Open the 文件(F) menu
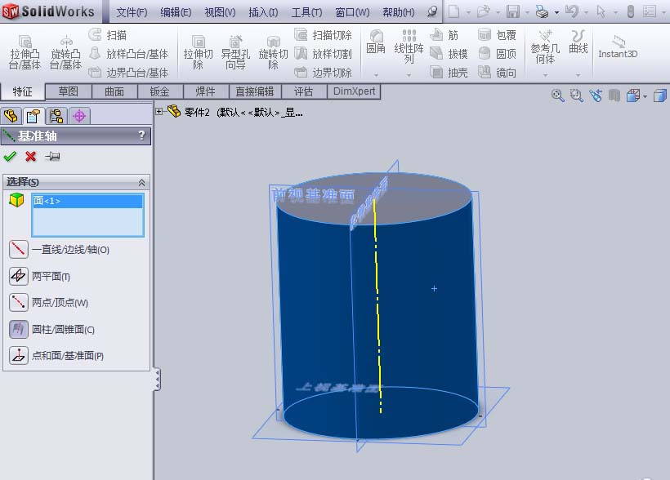Screen dimensions: 670x480 pos(132,12)
